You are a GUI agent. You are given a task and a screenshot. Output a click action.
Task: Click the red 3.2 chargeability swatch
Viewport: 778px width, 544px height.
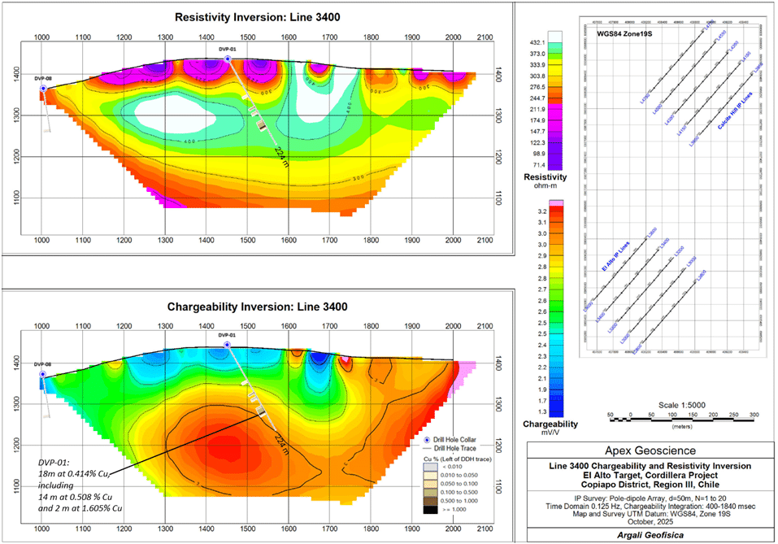coord(556,211)
